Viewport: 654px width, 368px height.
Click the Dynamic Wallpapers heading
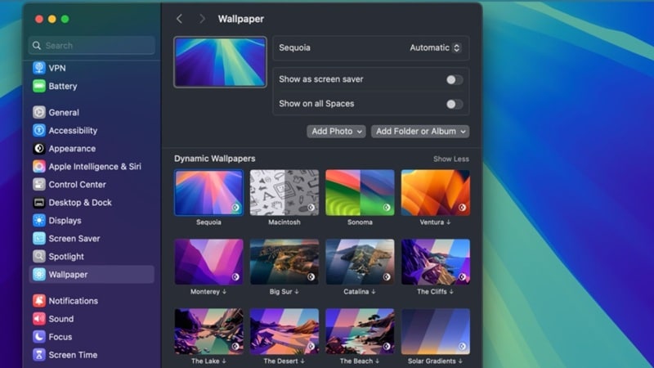[214, 159]
